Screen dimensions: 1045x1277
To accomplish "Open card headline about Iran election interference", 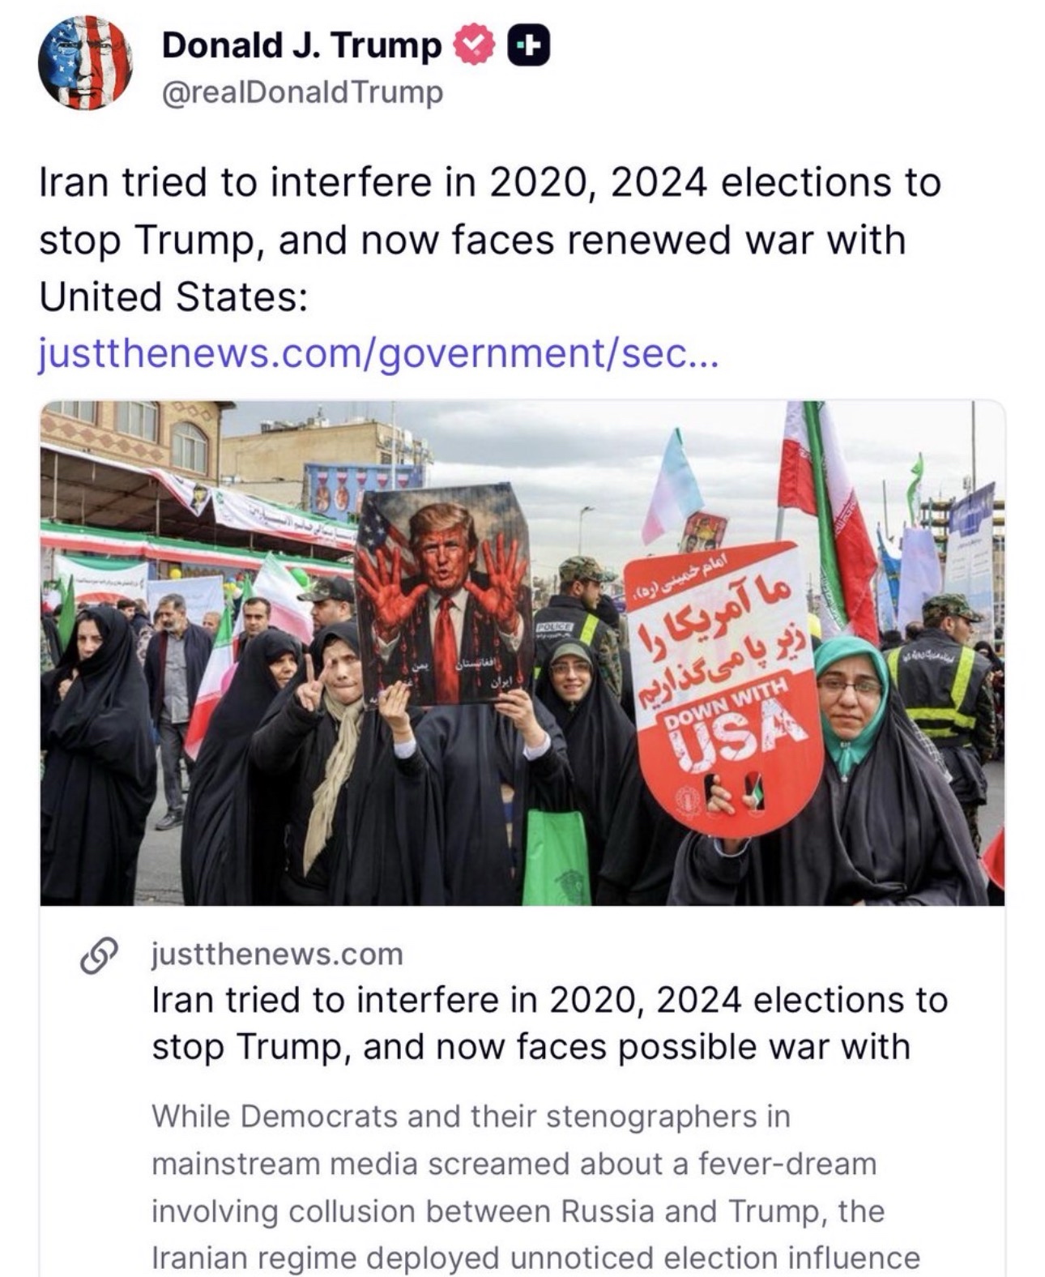I will point(549,1023).
